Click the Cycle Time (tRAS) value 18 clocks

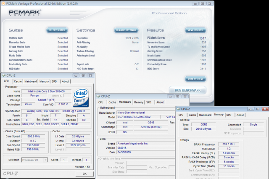click(x=229, y=166)
